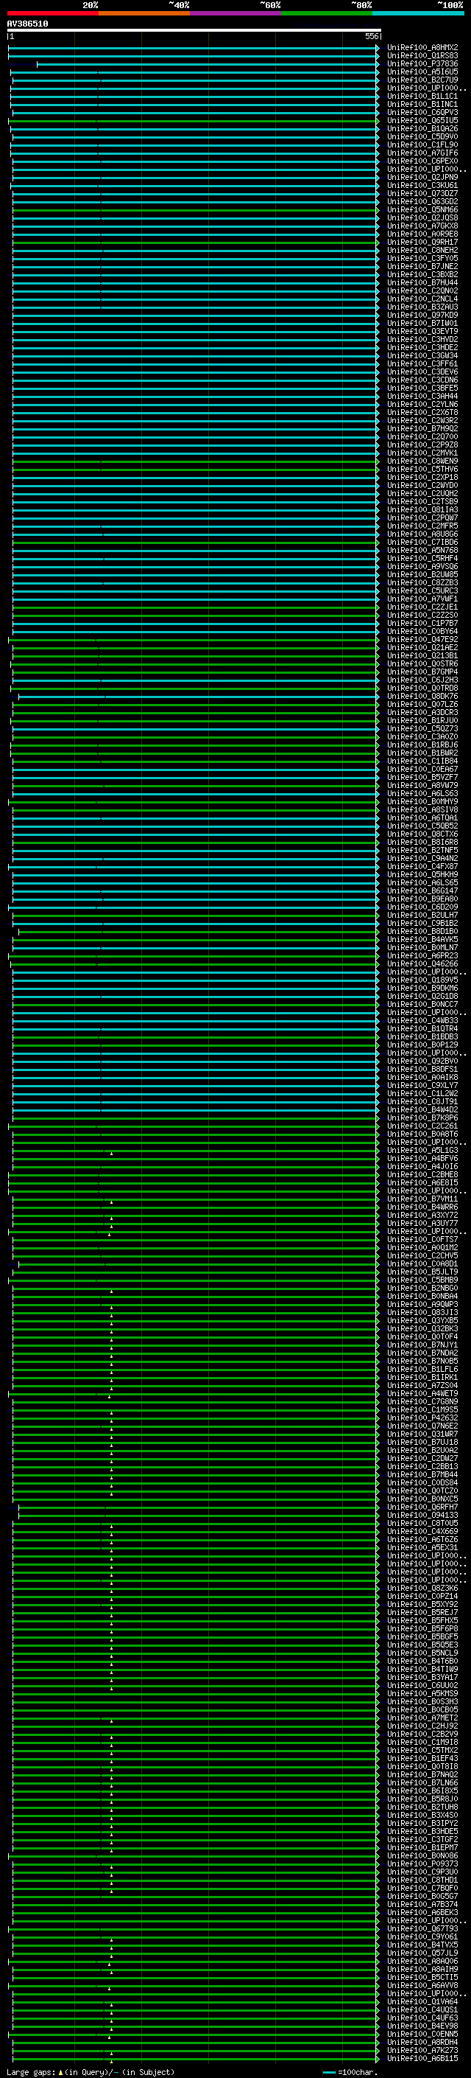
Task: Select hit label UniRef100_Q83JI3
Action: click(422, 1312)
